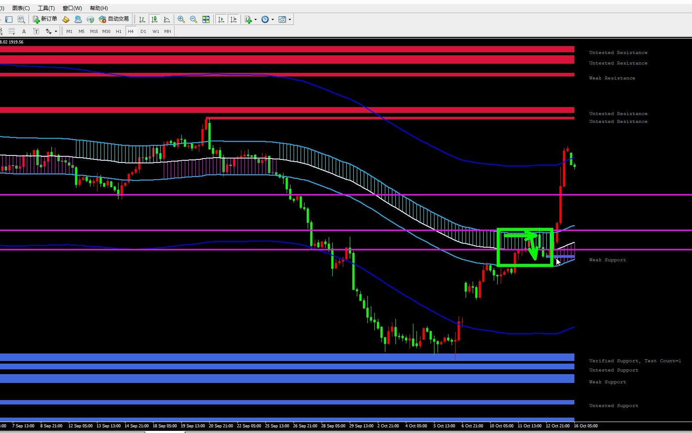Click the 16 Oct 05:00 time axis label
Image resolution: width=692 pixels, height=433 pixels.
586,426
